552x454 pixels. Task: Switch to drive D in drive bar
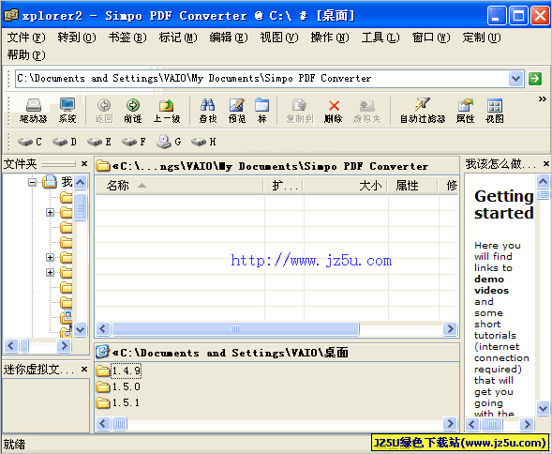point(65,142)
